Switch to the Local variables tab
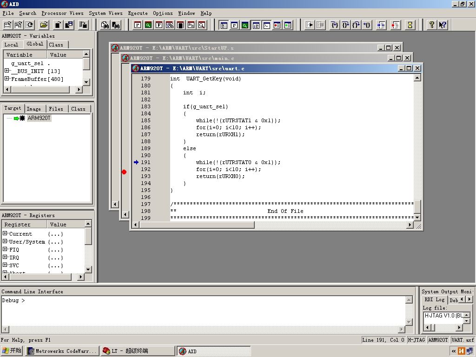Viewport: 476px width, 357px height. 11,45
